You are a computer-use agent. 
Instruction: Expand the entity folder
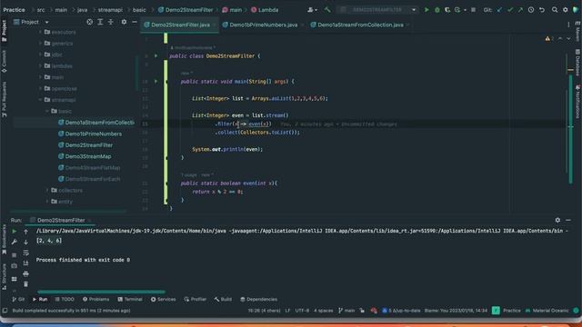pos(47,202)
